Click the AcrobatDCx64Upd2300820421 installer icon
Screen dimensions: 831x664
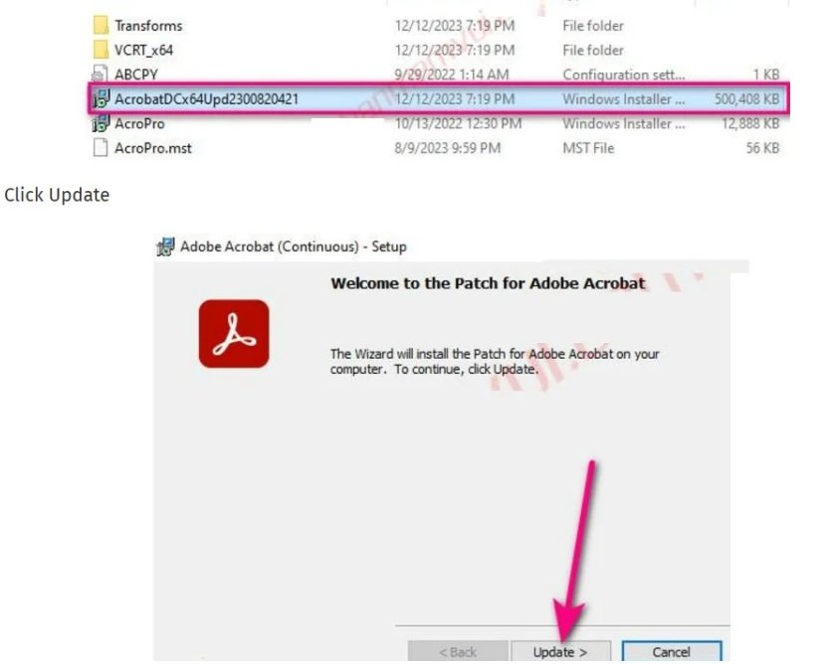(x=101, y=98)
